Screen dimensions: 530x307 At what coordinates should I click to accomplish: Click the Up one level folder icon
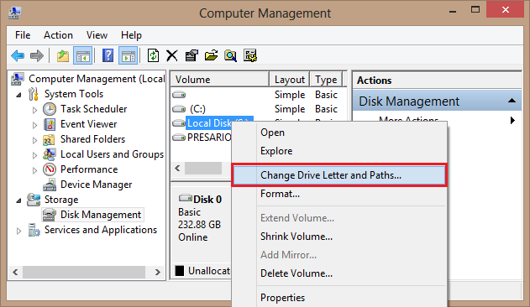[x=63, y=55]
